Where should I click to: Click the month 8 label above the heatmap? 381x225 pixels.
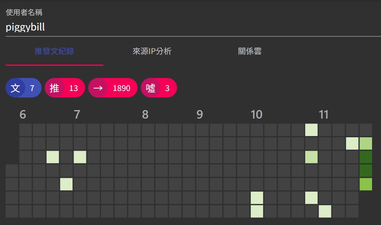tap(145, 115)
